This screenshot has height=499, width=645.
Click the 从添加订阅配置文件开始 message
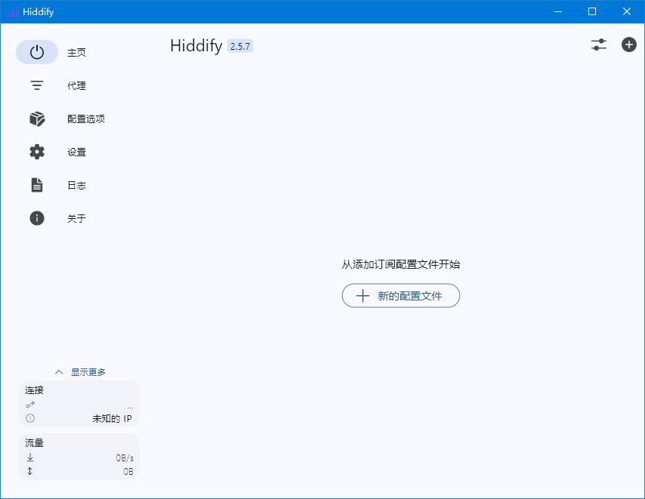coord(400,264)
